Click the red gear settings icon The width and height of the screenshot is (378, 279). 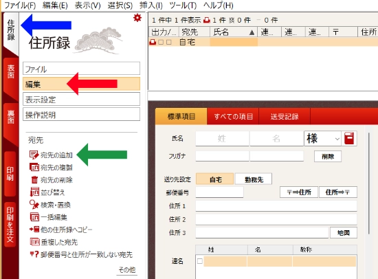tap(137, 18)
